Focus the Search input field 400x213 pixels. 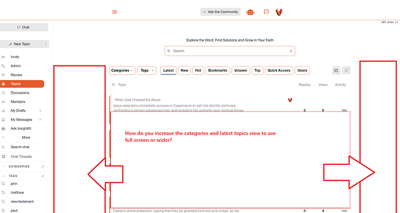pyautogui.click(x=230, y=51)
